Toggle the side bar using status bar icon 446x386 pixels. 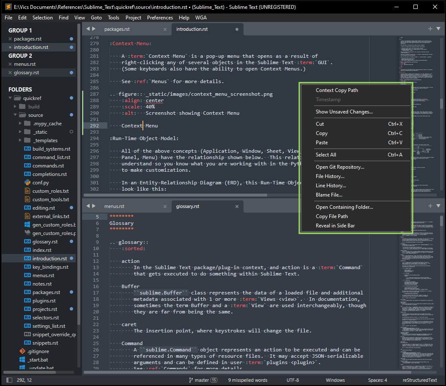pos(8,380)
